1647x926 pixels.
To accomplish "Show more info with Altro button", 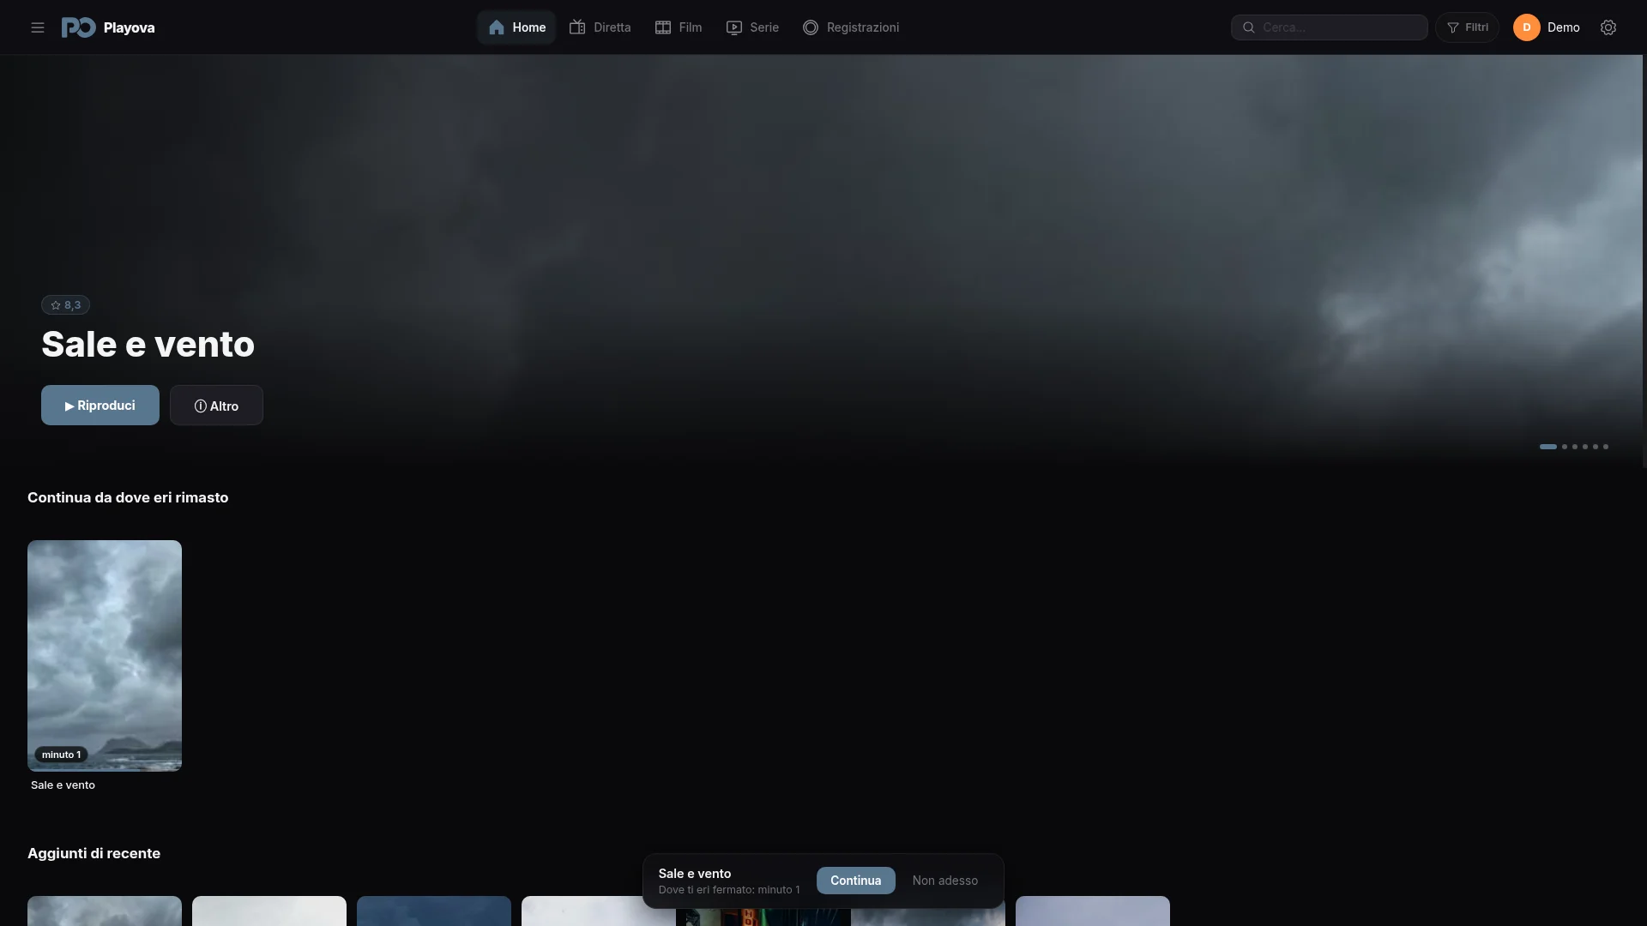I will [x=216, y=405].
